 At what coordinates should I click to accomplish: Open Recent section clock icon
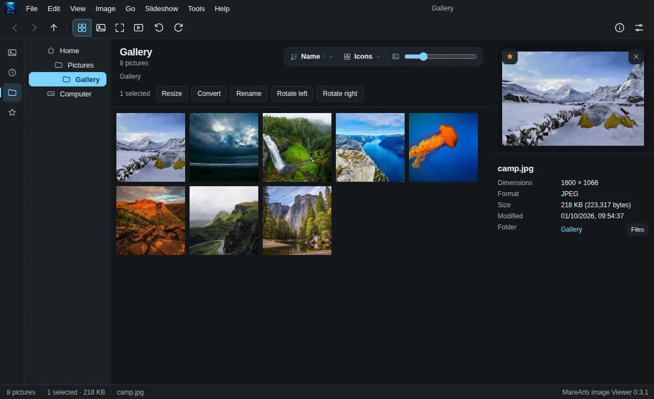tap(12, 73)
